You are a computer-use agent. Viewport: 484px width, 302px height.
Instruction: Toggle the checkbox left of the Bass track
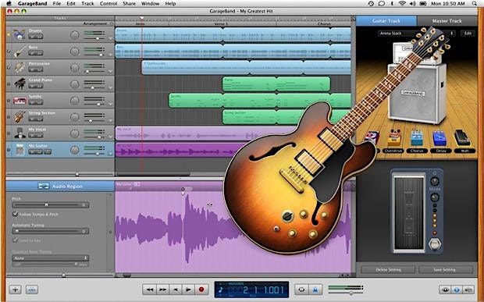(x=9, y=51)
